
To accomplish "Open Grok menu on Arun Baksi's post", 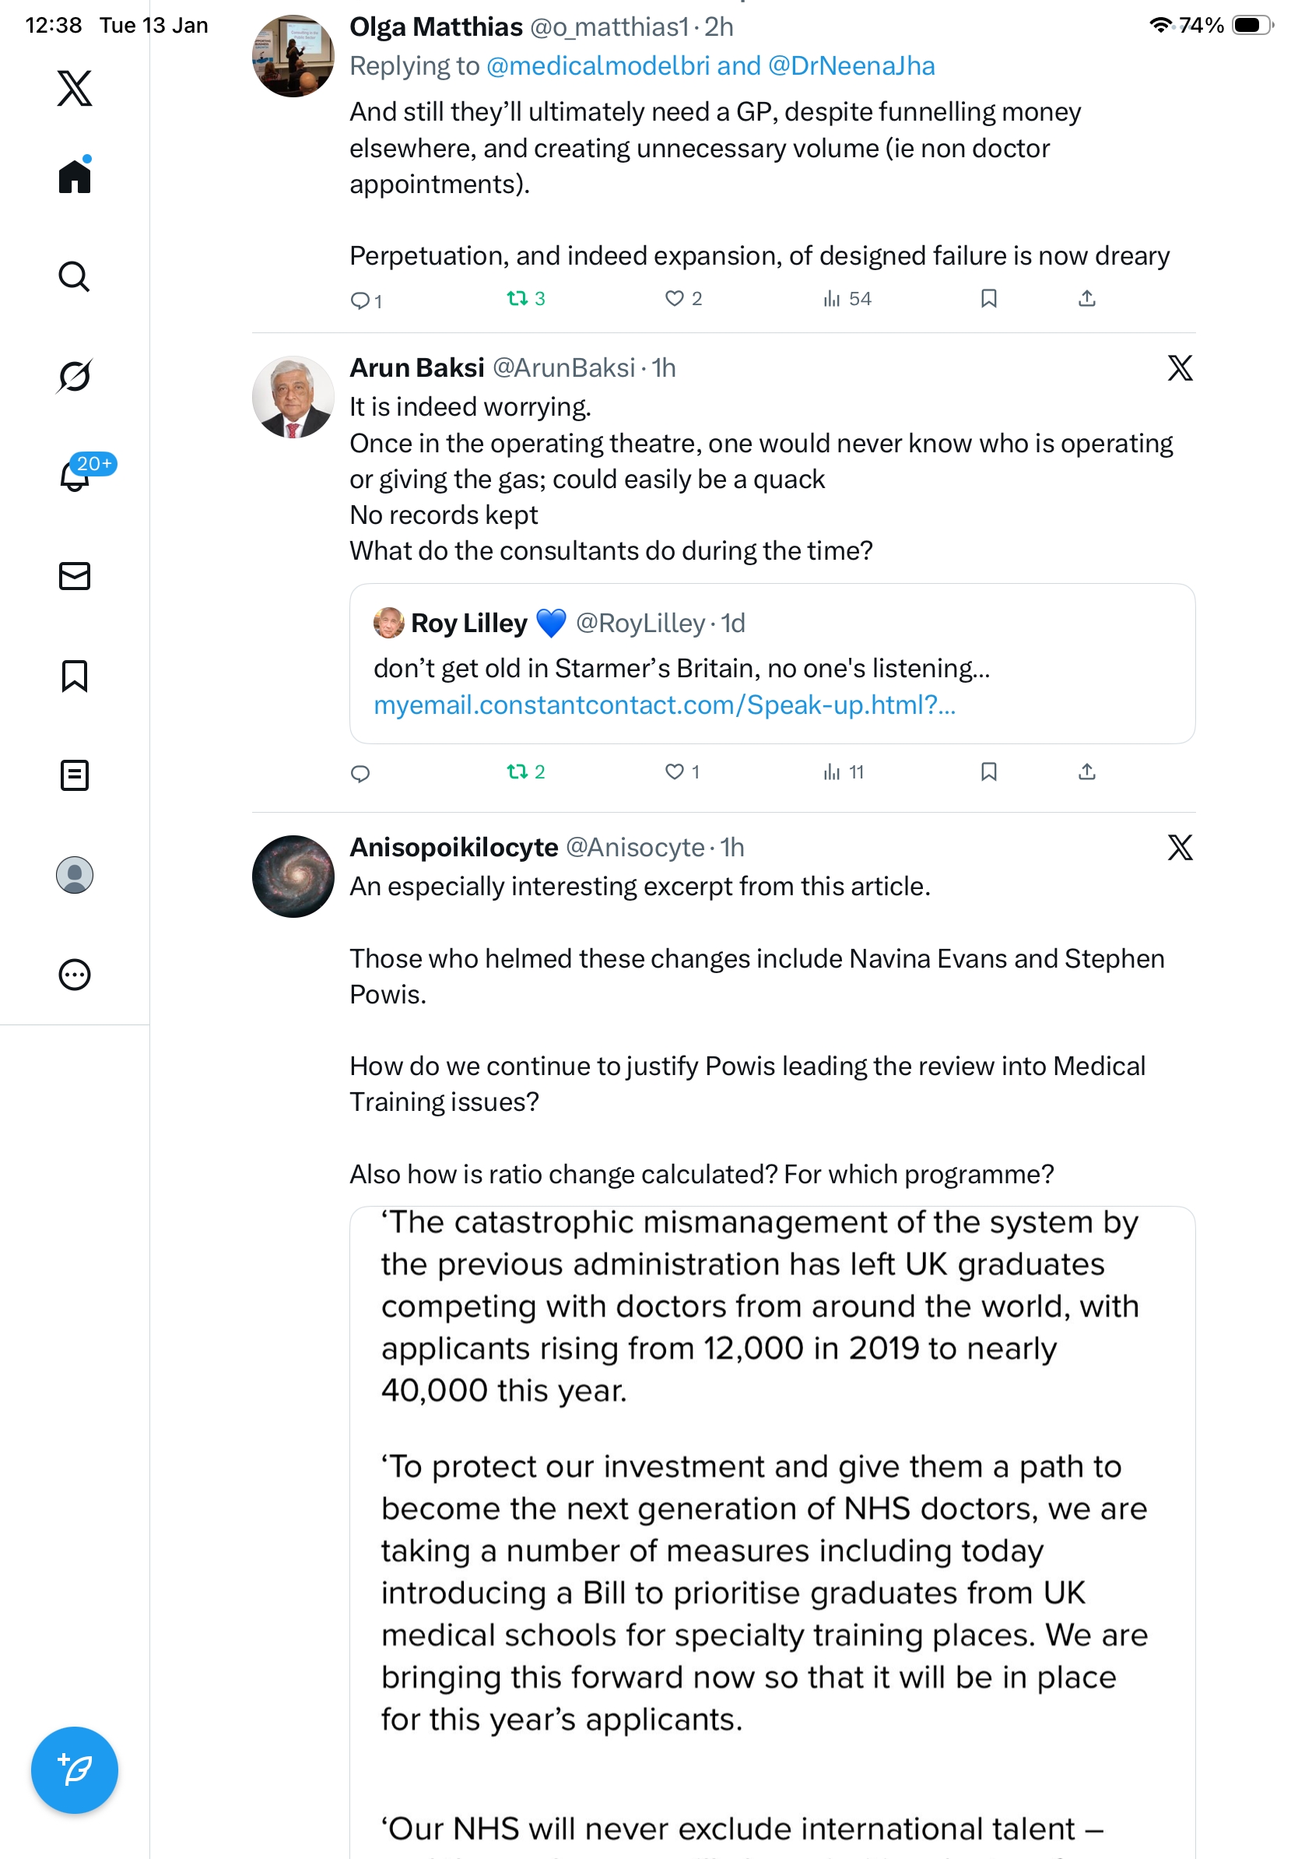I will coord(1179,368).
